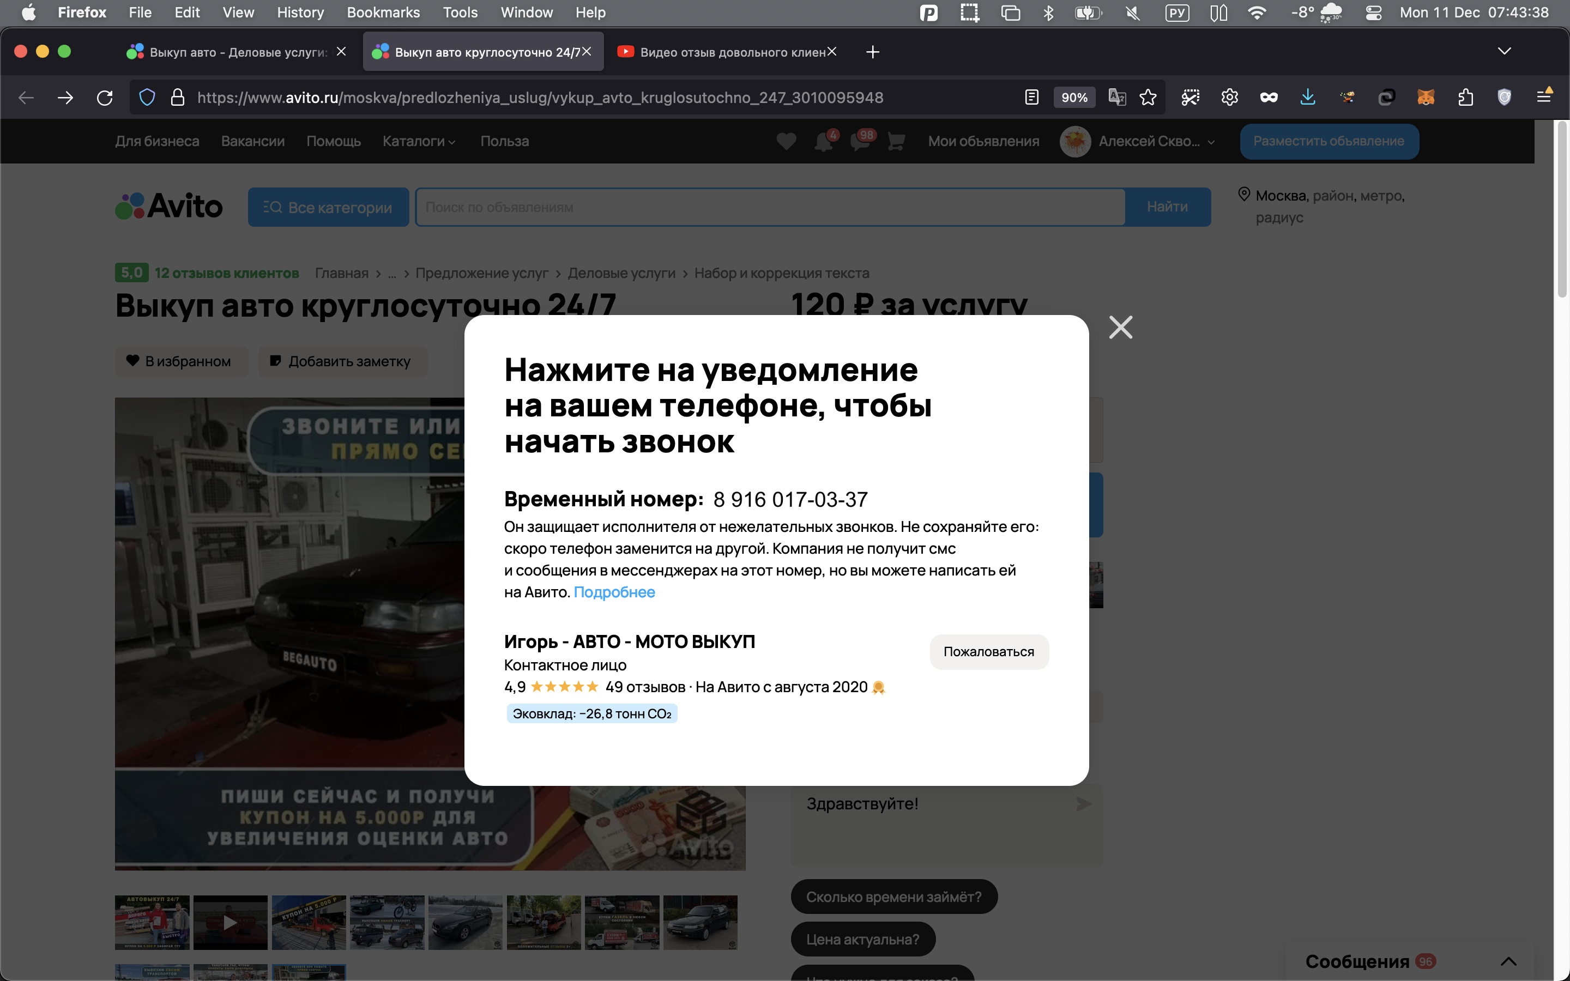Open macOS Control Center toggle icon

click(x=1373, y=13)
